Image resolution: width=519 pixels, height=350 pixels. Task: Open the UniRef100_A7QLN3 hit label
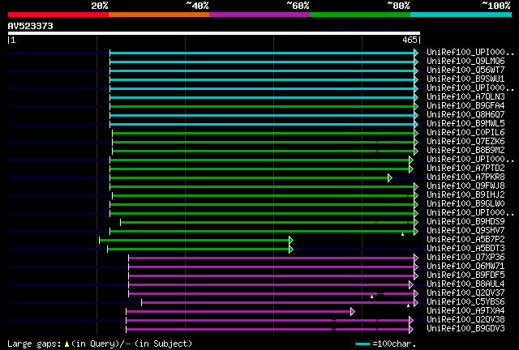465,97
